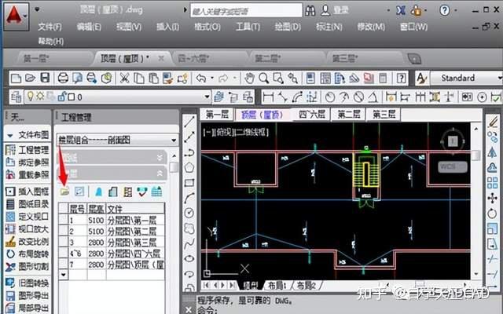
Task: Select the Rectangle draw tool
Action: tap(189, 183)
